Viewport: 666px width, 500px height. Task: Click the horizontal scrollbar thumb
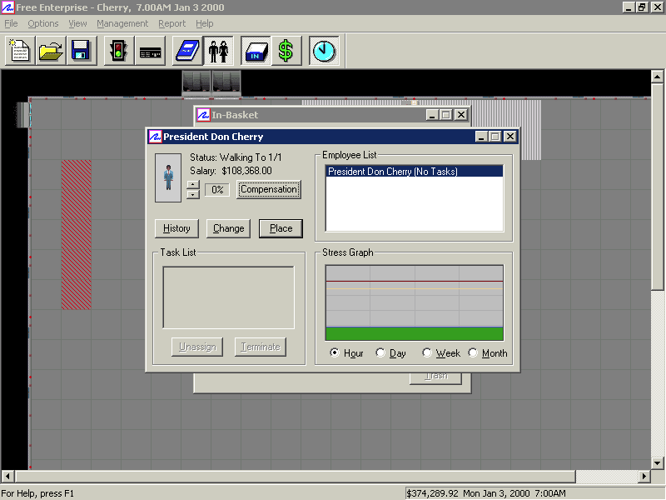296,476
